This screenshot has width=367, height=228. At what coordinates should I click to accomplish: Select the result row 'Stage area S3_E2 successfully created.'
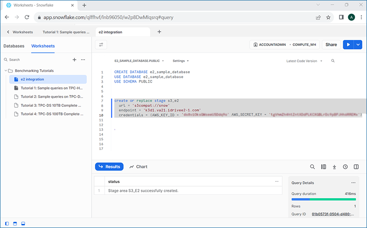pos(188,190)
